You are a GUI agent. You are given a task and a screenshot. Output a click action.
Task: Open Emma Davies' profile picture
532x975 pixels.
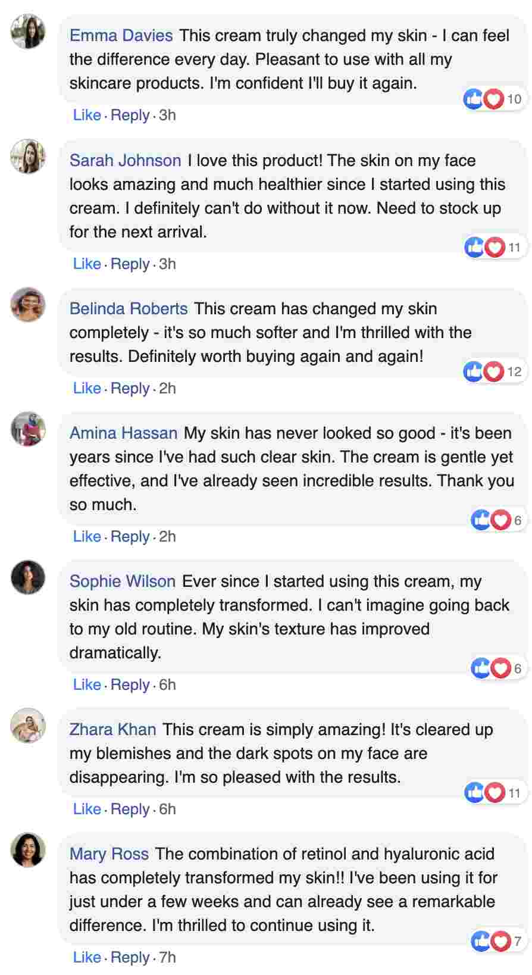[28, 32]
